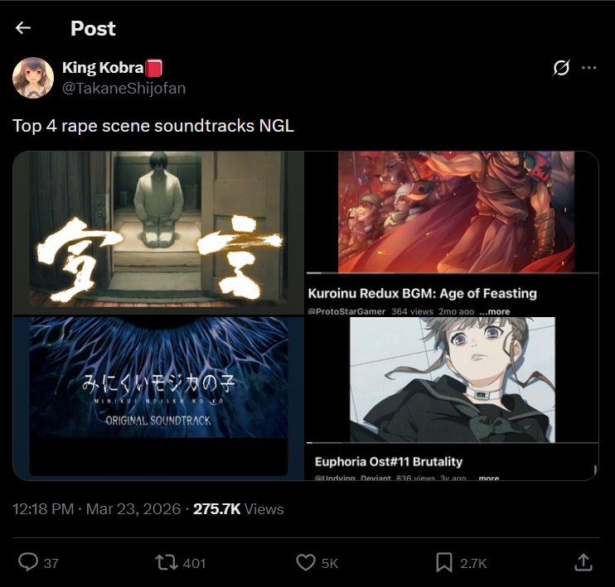Open the top-left kneeling figure image
The image size is (615, 587).
coord(158,233)
